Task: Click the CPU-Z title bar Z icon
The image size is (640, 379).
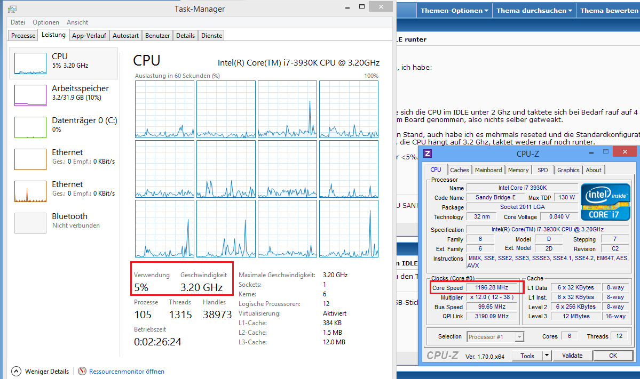Action: pos(428,153)
